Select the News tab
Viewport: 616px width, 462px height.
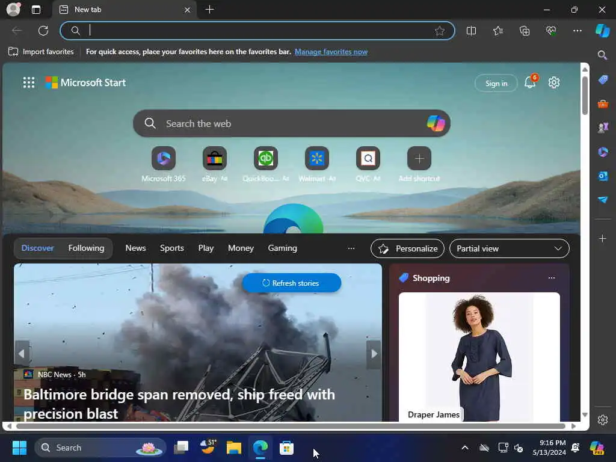135,248
